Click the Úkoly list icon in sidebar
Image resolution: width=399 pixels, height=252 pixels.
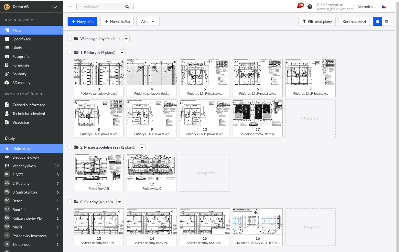tap(6, 48)
